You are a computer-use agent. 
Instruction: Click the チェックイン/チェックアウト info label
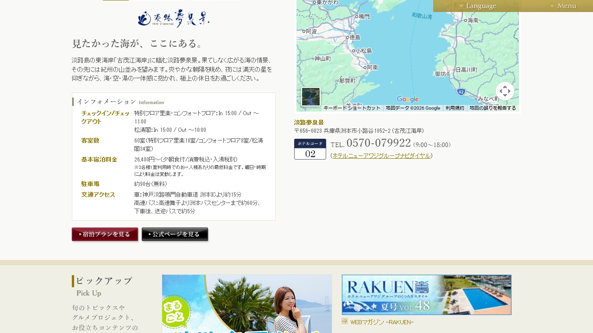106,117
